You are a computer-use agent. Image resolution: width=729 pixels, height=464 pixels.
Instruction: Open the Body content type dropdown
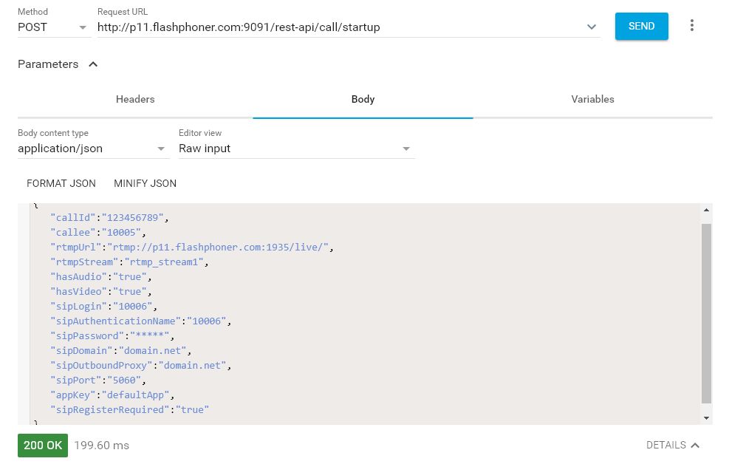pyautogui.click(x=93, y=149)
